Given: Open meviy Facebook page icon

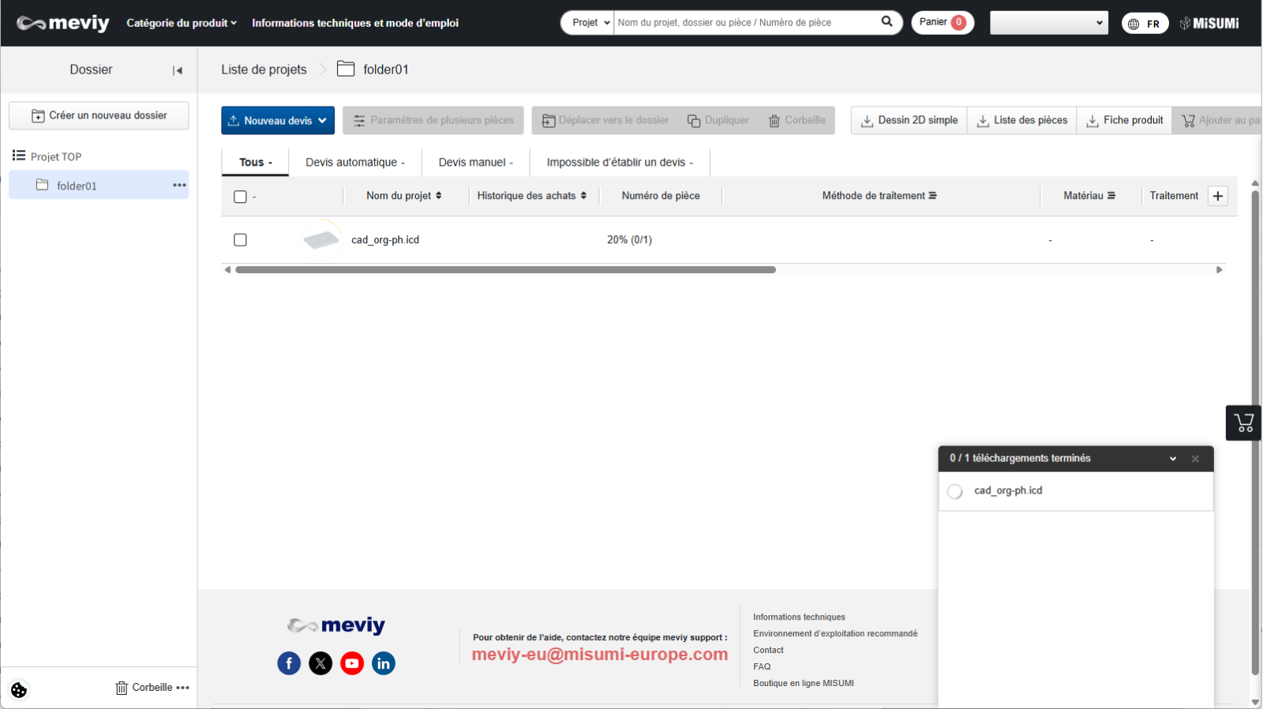Looking at the screenshot, I should [289, 663].
